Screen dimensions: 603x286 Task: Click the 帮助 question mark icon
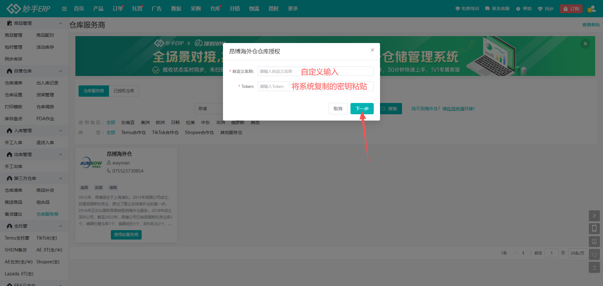point(518,9)
